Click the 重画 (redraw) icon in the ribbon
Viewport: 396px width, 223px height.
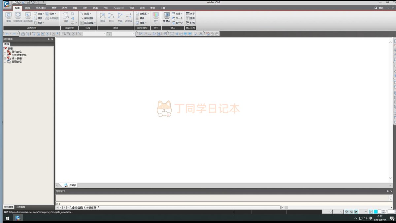point(9,17)
